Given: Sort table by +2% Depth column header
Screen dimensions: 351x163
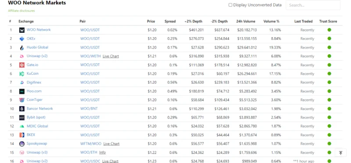Looking at the screenshot, I should coord(193,21).
